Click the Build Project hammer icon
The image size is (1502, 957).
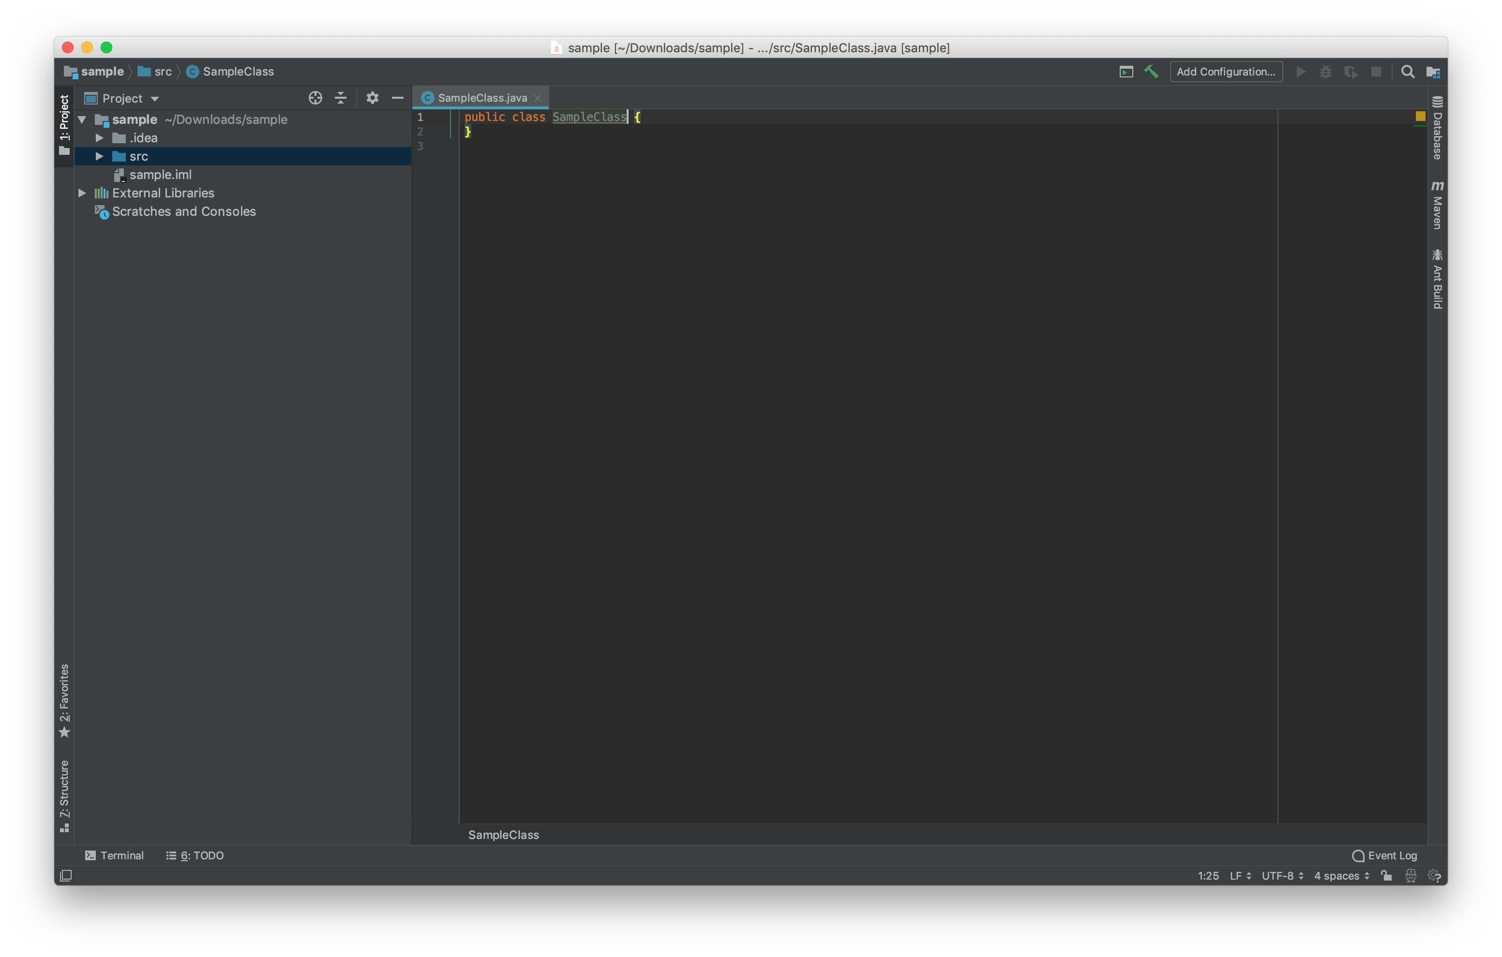(x=1151, y=72)
